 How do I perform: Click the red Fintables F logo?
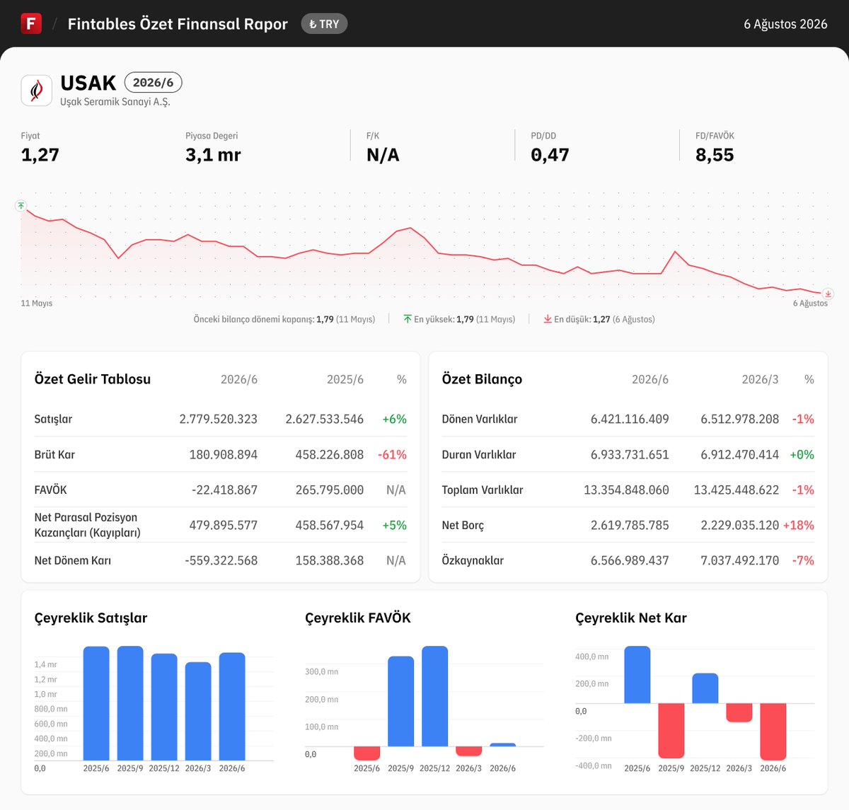(31, 23)
